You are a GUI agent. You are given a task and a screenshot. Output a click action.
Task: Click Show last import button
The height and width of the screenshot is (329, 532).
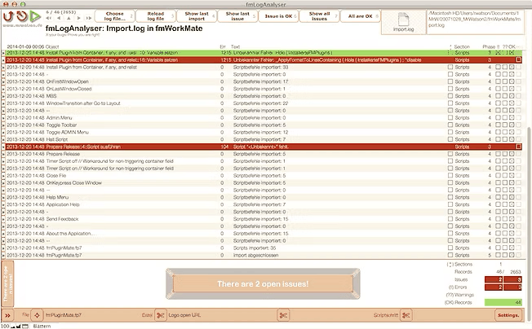pos(197,16)
